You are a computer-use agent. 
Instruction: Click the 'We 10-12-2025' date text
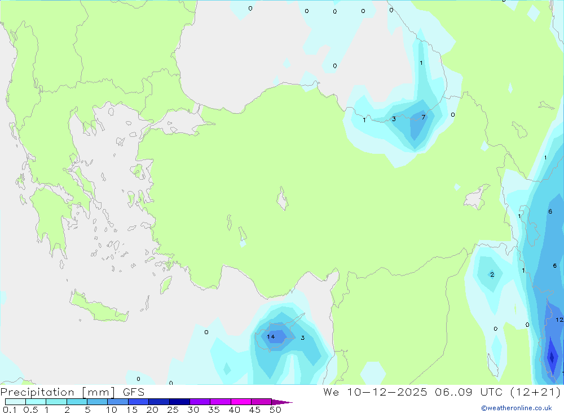(x=375, y=392)
